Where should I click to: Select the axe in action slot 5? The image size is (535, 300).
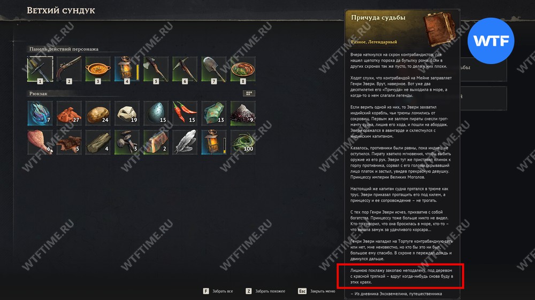(156, 69)
